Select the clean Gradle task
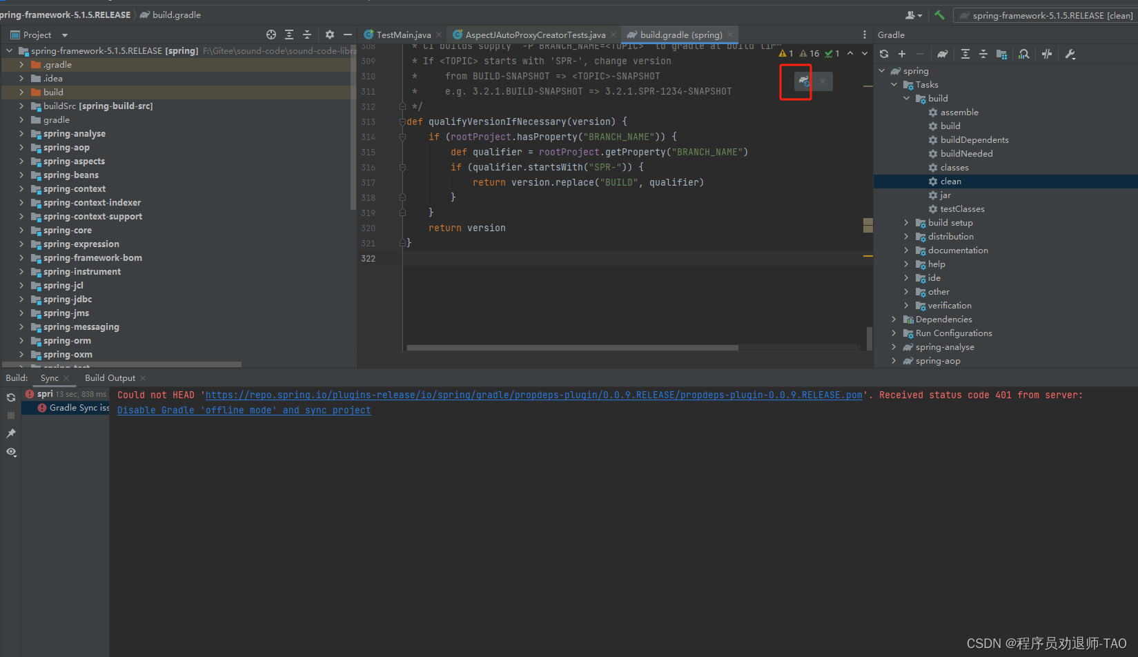The image size is (1138, 657). (x=1005, y=182)
